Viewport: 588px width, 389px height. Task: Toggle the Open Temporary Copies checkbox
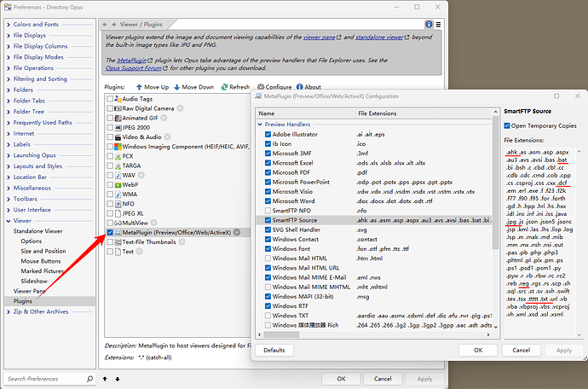coord(507,125)
